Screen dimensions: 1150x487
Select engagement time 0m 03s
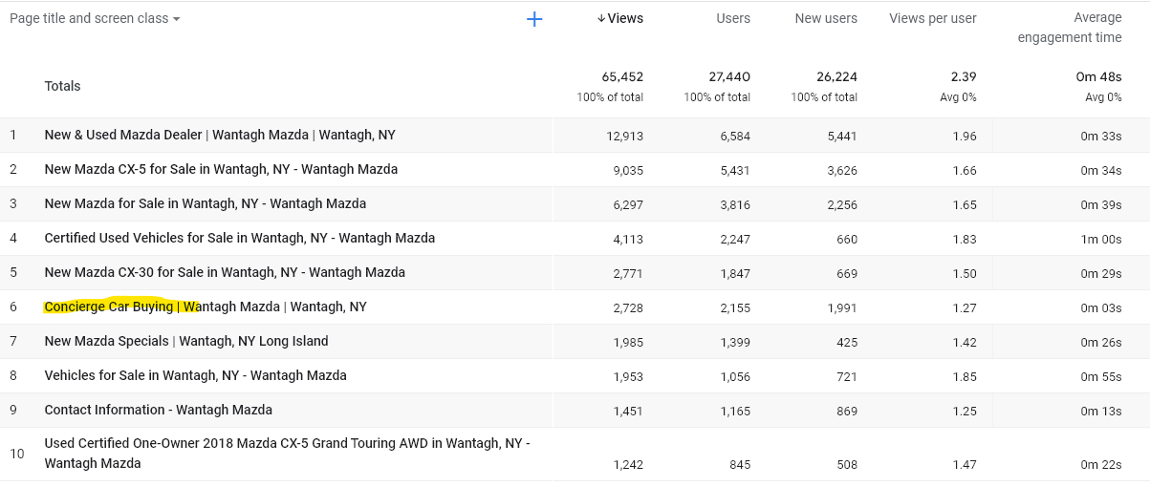(x=1101, y=308)
